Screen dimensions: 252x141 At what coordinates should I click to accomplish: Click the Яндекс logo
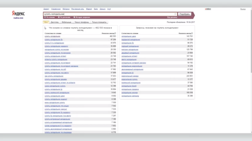[18, 14]
